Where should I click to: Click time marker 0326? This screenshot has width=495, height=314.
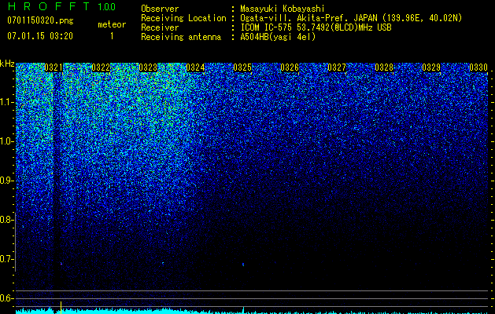tap(290, 68)
